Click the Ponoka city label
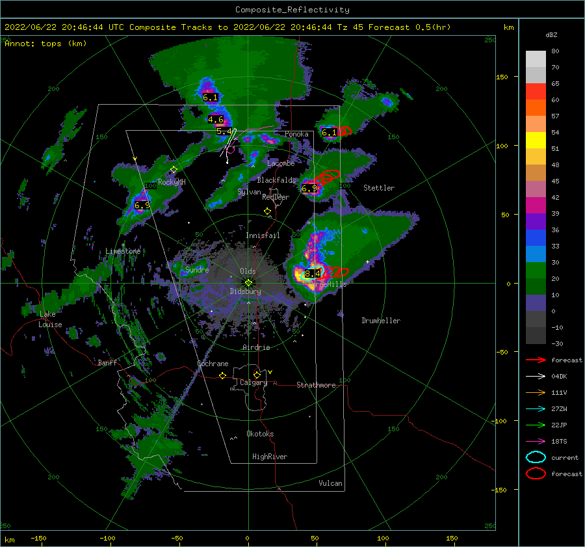The image size is (585, 547). (296, 134)
